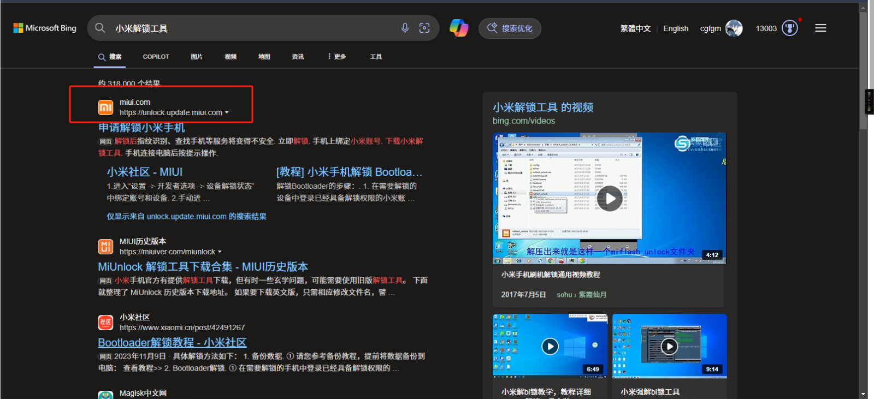Viewport: 874px width, 399px height.
Task: Open the hamburger settings menu
Action: tap(820, 28)
